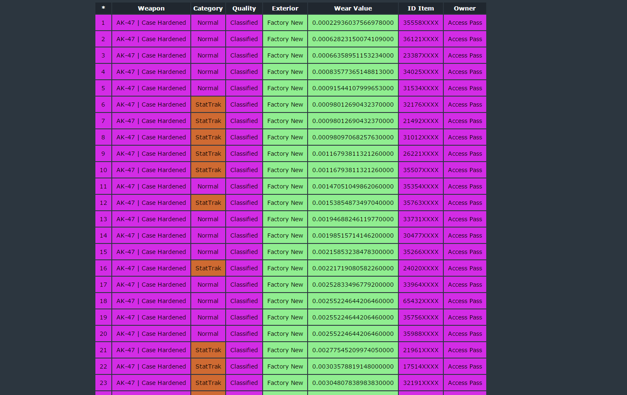Screen dimensions: 627x395
Task: Click the ID Item column header
Action: (421, 8)
